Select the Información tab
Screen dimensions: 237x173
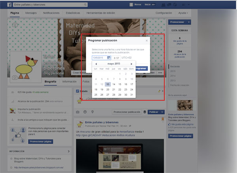click(x=70, y=82)
